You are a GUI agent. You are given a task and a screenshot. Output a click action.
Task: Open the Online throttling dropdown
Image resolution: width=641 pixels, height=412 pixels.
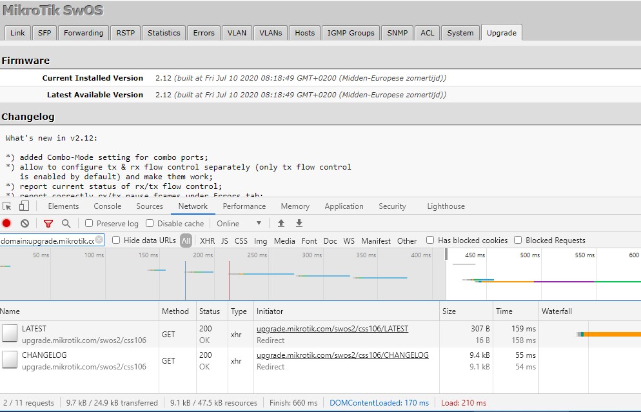(x=239, y=224)
